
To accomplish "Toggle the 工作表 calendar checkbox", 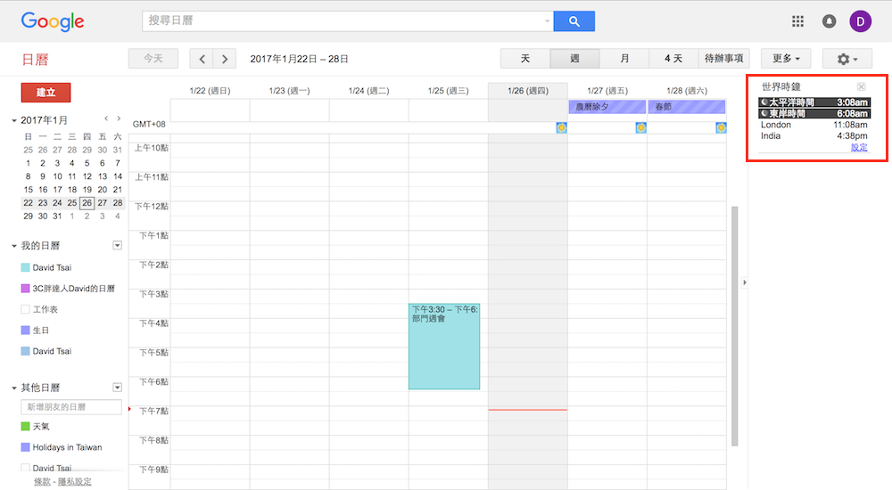I will (25, 309).
